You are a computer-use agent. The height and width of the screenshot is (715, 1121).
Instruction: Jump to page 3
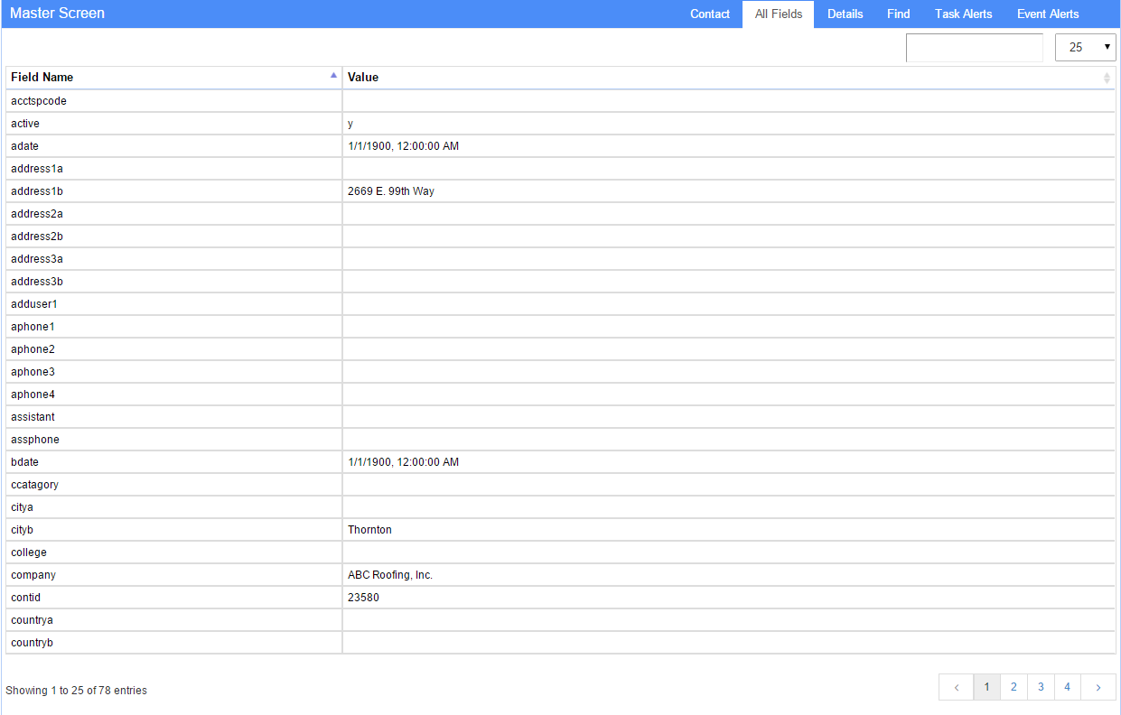[x=1041, y=687]
